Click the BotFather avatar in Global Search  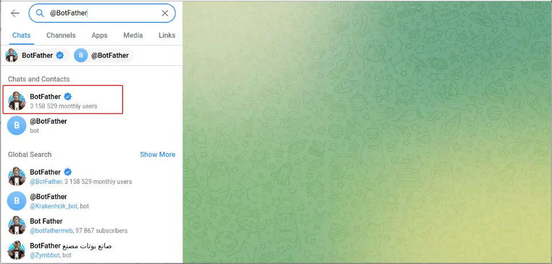(17, 176)
